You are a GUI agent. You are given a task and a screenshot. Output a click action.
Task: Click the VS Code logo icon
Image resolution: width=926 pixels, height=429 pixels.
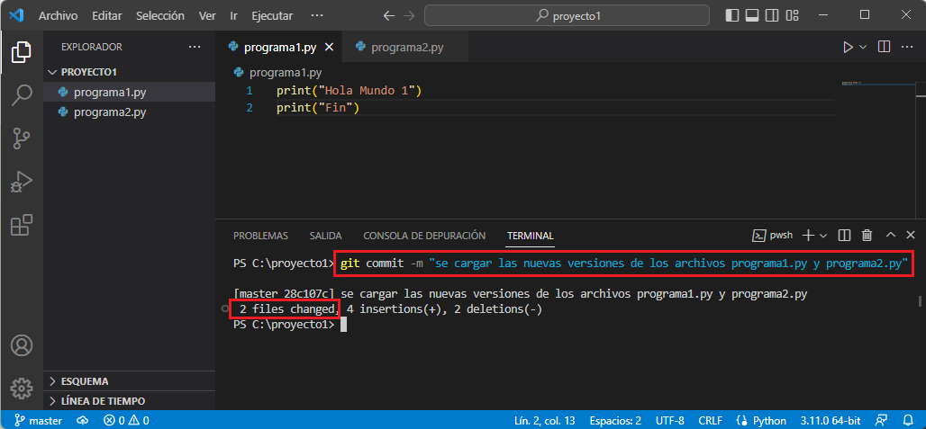[x=16, y=15]
